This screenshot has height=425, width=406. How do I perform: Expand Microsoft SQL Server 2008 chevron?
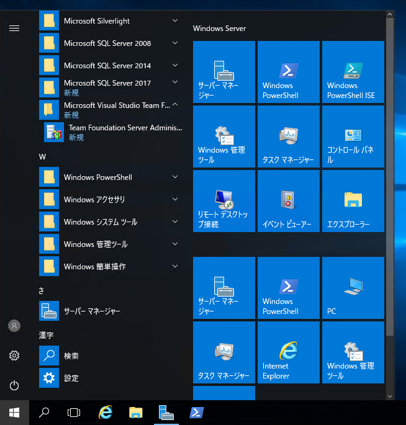175,43
